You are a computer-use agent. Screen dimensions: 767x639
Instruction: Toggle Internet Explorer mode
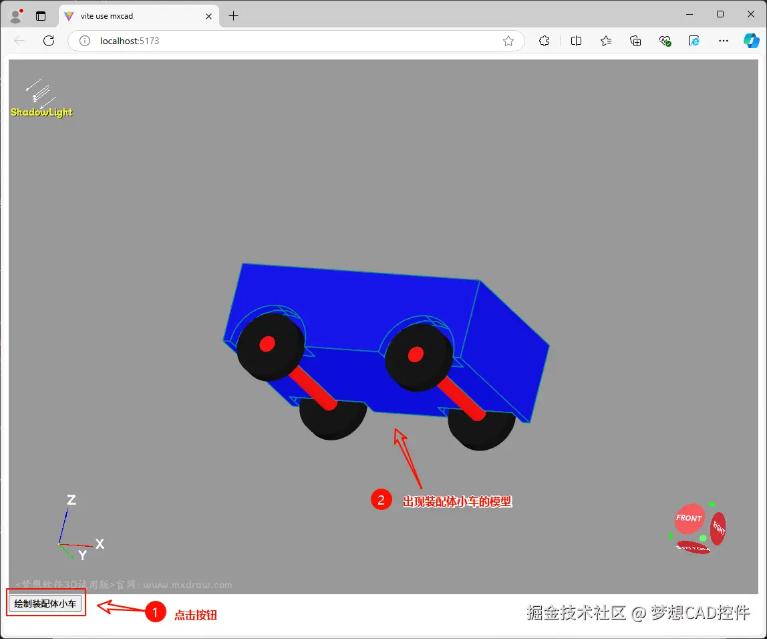694,41
